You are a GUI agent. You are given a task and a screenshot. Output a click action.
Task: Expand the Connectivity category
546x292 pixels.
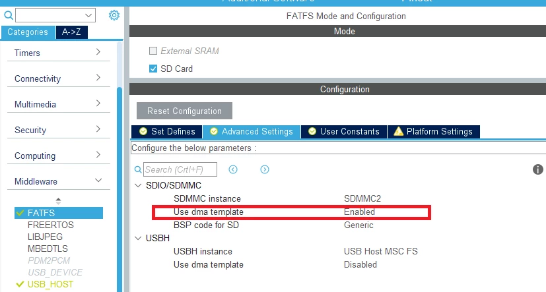tap(59, 78)
